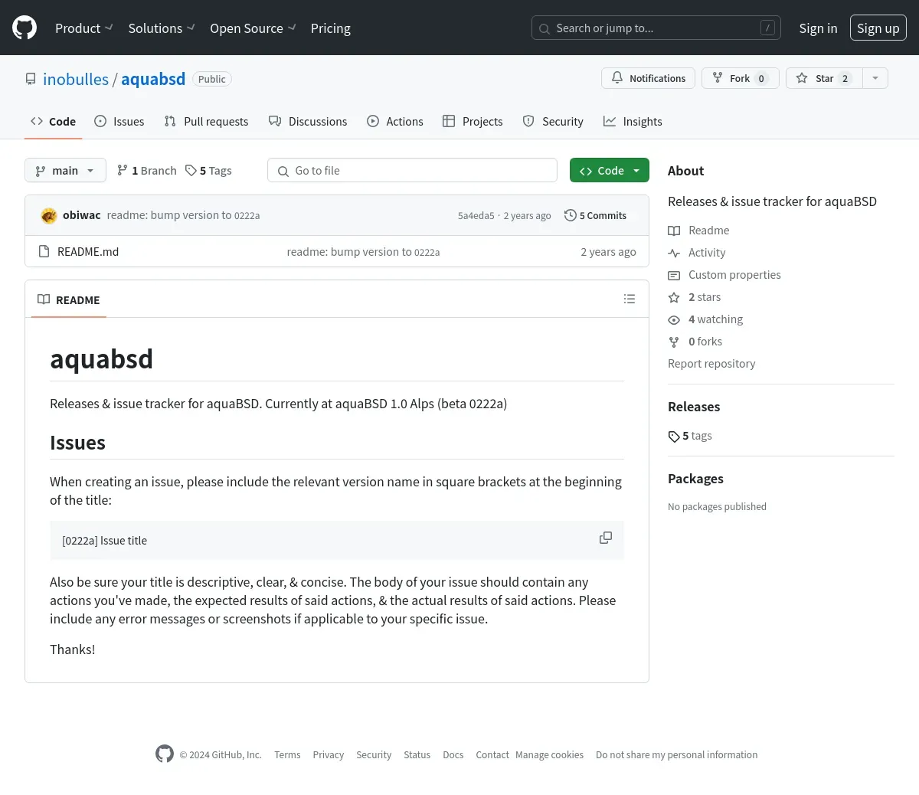Star the aquabsd repository
The image size is (919, 795).
(x=824, y=78)
